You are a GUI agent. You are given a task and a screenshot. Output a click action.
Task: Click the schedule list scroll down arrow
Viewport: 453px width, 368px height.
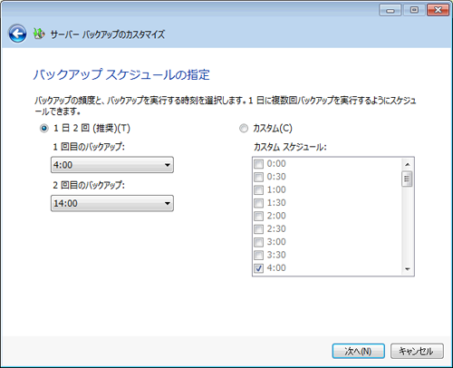tap(408, 269)
